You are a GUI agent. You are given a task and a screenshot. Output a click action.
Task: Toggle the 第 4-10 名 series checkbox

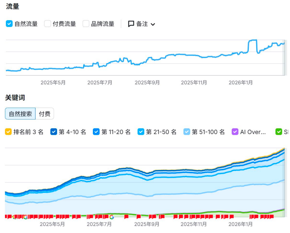pyautogui.click(x=54, y=132)
